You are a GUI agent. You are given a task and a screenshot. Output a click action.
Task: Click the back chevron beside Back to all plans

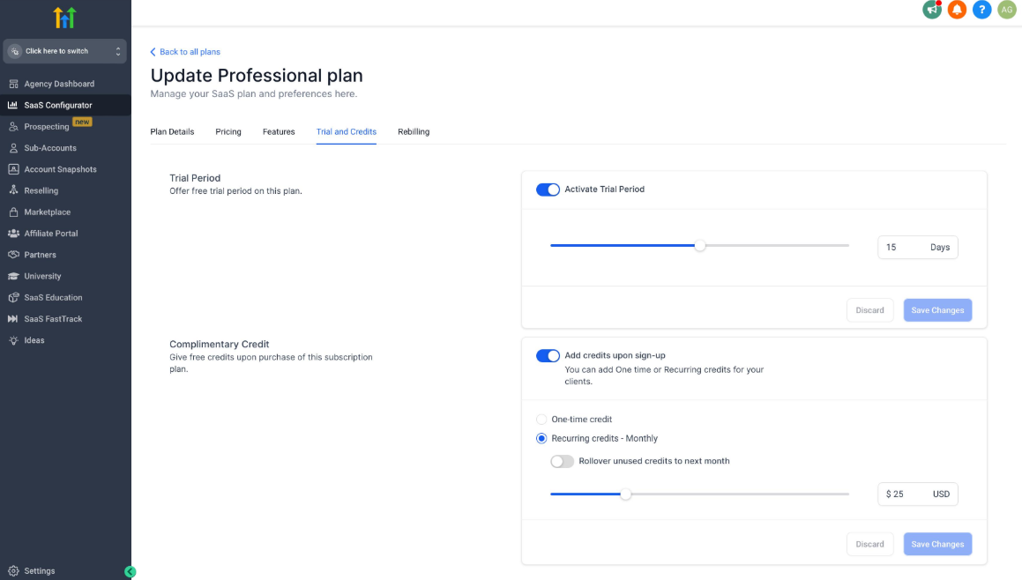[x=153, y=52]
